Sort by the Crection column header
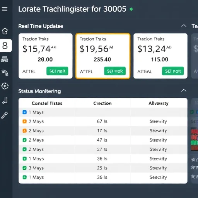Viewport: 198px width, 198px height. 102,103
